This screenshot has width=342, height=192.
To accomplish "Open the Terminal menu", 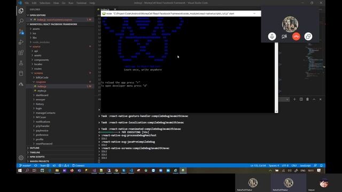I will click(81, 3).
